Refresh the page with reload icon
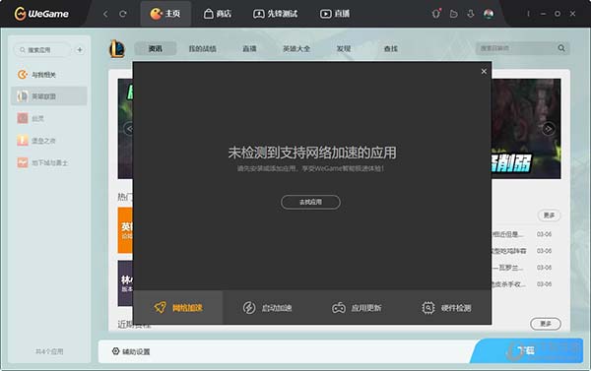 pos(123,14)
